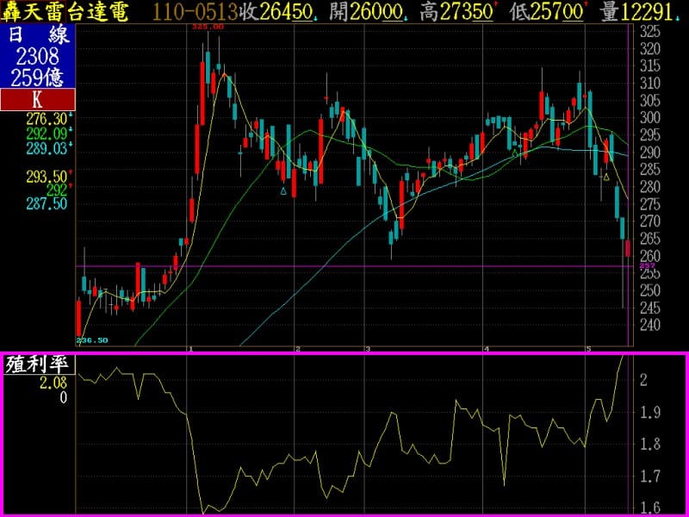The height and width of the screenshot is (517, 689).
Task: Click the cyan triangle marker below the candles
Action: click(282, 190)
